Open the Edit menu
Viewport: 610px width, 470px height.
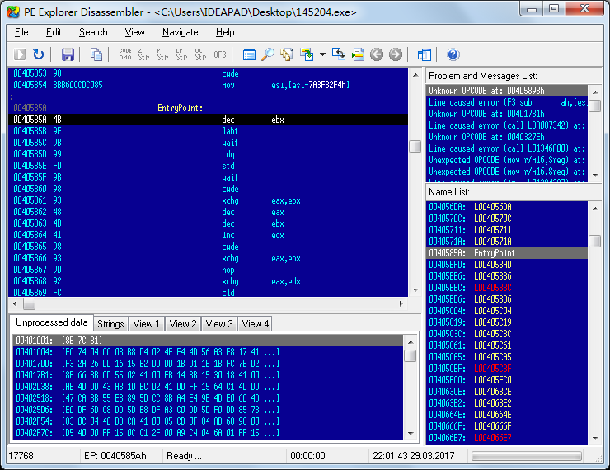point(54,32)
